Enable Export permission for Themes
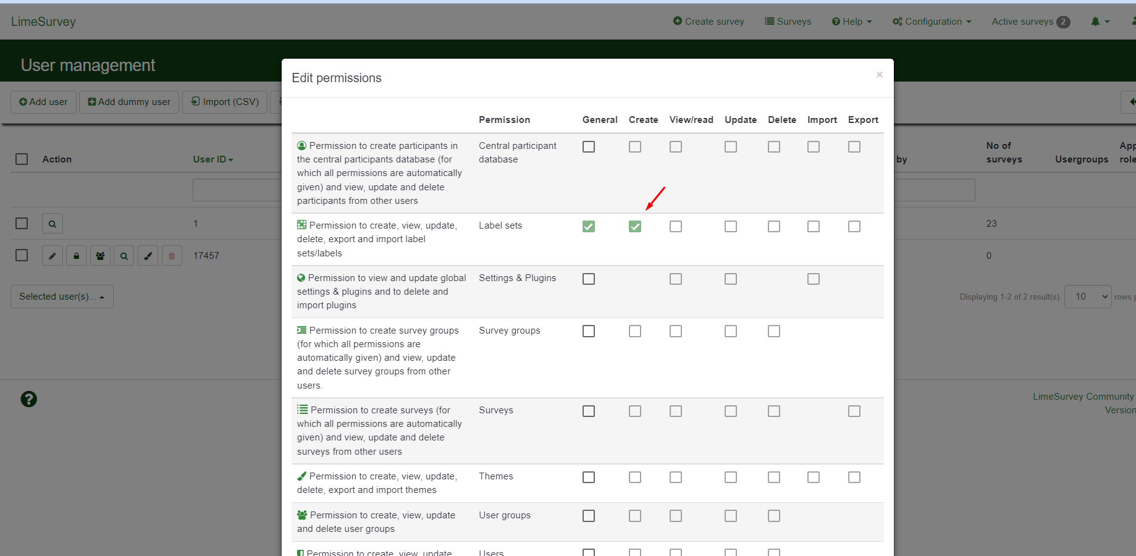The height and width of the screenshot is (556, 1136). pos(854,478)
